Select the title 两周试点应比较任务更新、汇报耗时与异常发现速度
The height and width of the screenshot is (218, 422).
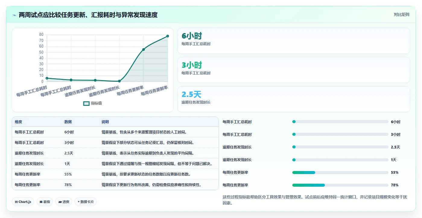point(88,15)
